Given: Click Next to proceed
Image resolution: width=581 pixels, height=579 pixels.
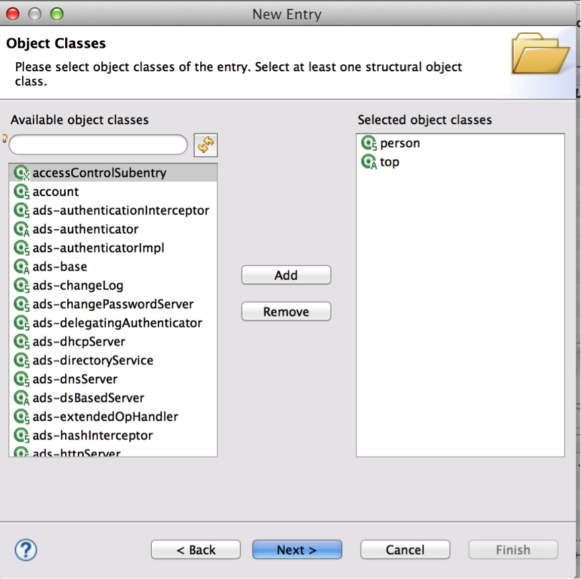Looking at the screenshot, I should click(x=297, y=549).
